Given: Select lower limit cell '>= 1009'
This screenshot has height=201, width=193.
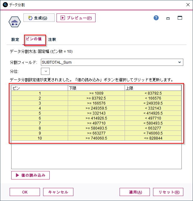Looking at the screenshot, I should (96, 93).
